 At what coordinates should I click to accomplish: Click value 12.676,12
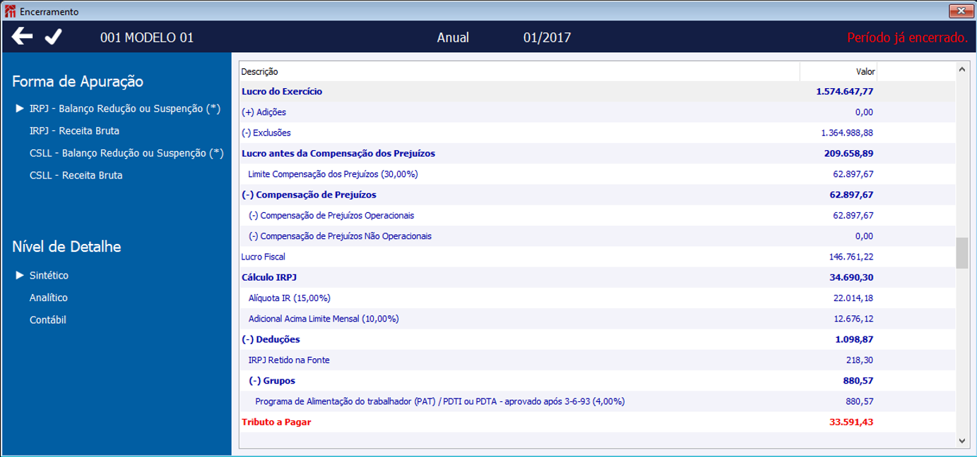[x=854, y=319]
